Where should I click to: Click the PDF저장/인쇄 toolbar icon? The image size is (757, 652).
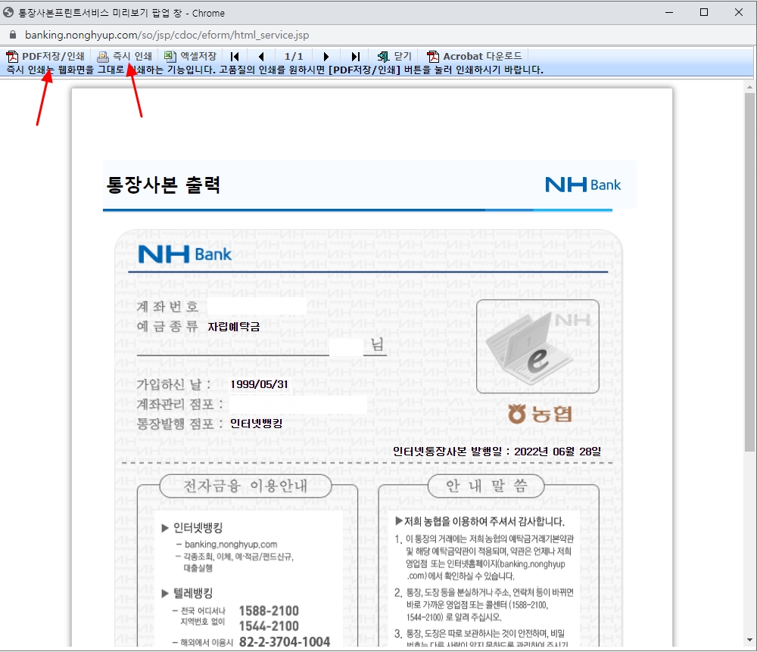point(12,56)
